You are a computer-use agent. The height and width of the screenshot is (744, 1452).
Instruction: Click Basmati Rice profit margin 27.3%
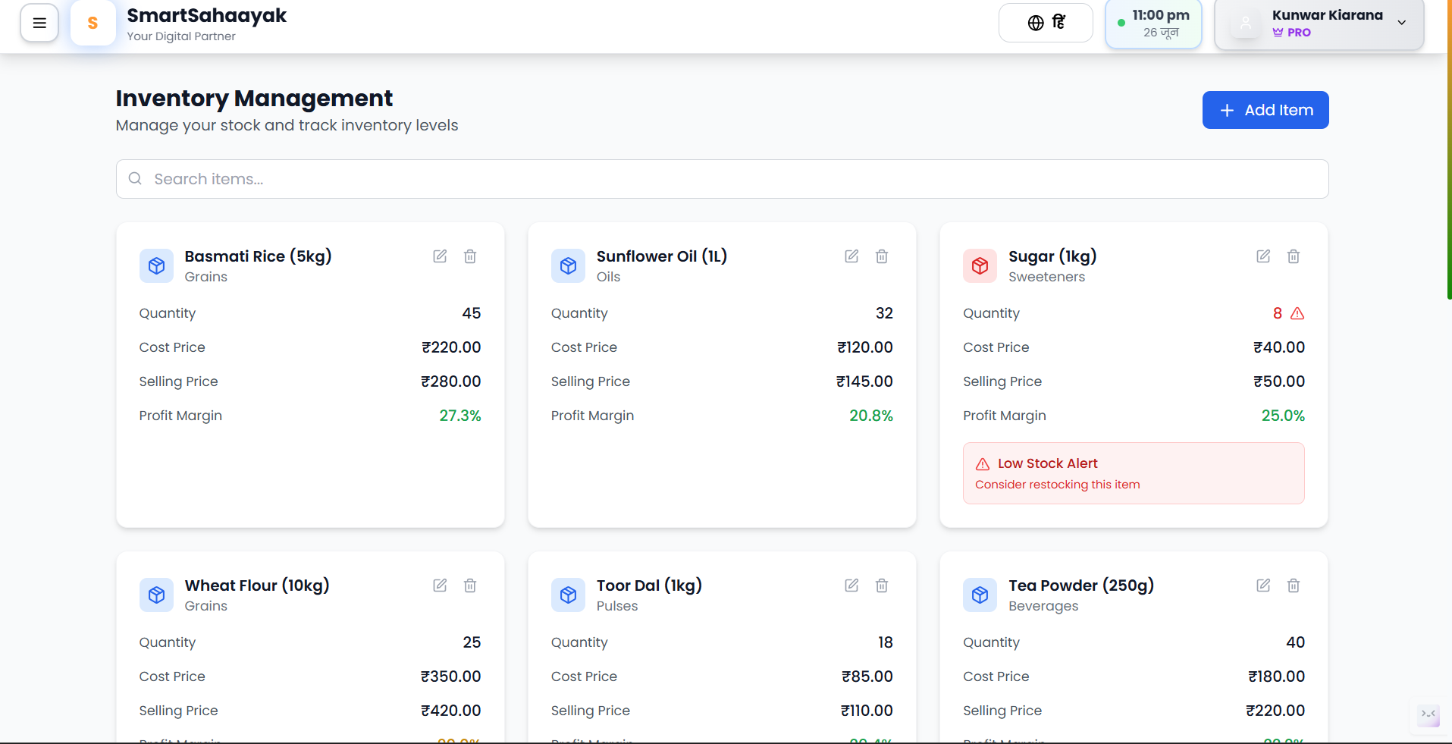click(x=460, y=416)
